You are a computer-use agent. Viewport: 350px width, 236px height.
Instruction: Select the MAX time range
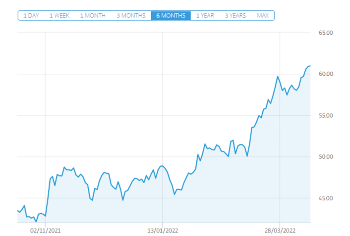click(x=263, y=15)
